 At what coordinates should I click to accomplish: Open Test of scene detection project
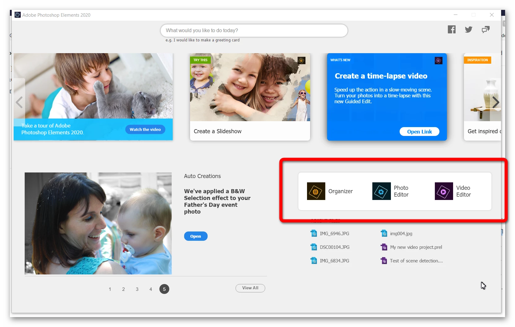click(416, 261)
